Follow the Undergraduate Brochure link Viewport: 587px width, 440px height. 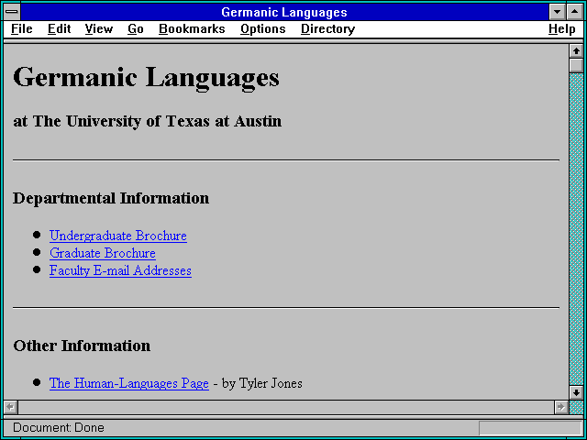pos(118,236)
